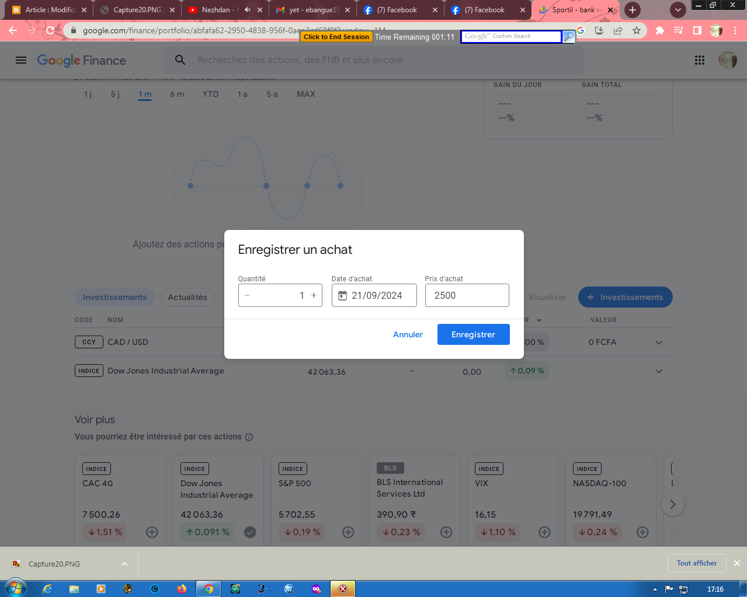Go back to previous page
This screenshot has height=597, width=747.
click(x=13, y=30)
